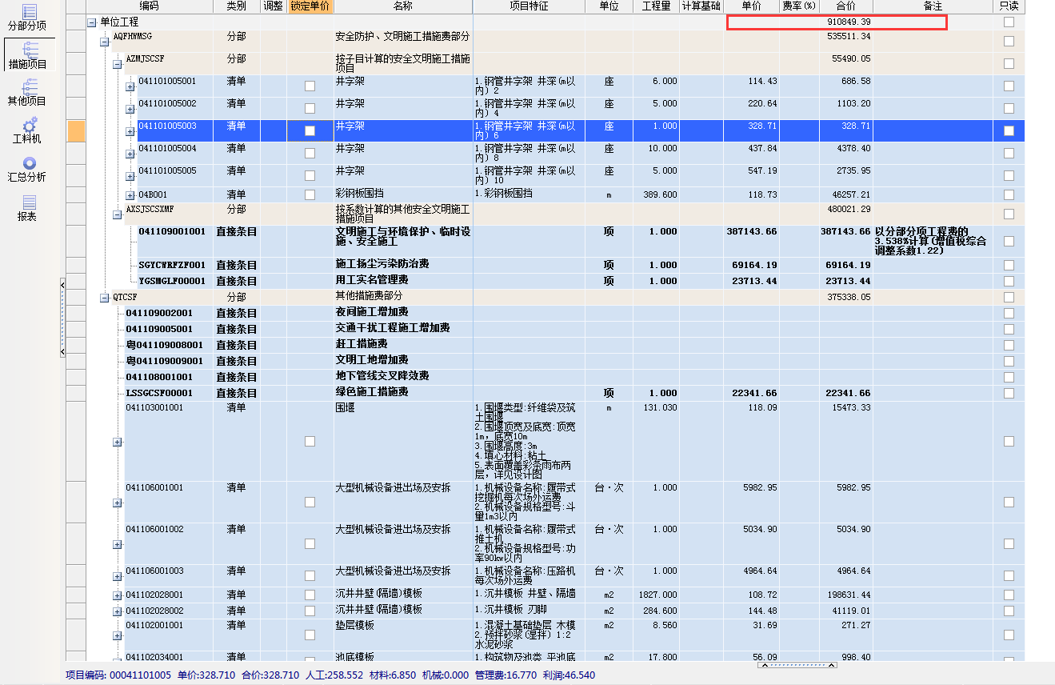Open the 工料机 sidebar section
The height and width of the screenshot is (685, 1055).
(x=27, y=131)
